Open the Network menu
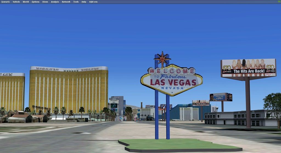 click(66, 2)
